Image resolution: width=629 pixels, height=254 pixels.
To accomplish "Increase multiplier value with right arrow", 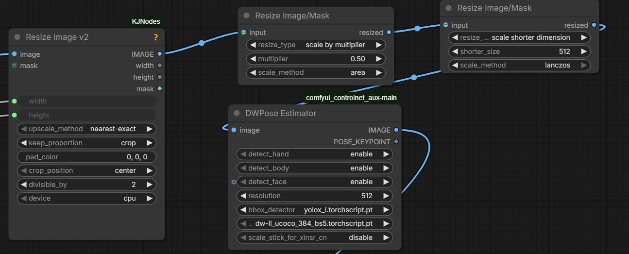I will tap(379, 59).
